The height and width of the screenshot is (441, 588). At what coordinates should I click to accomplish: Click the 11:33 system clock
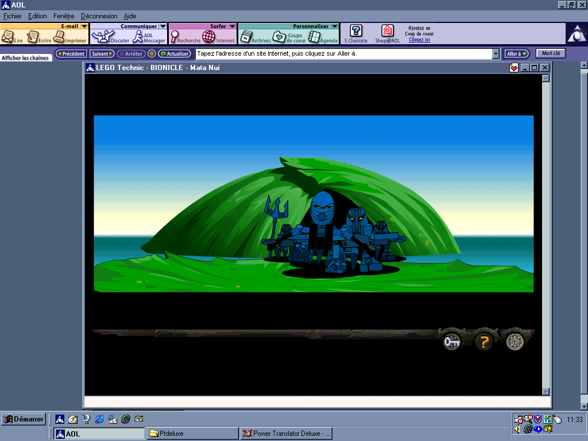coord(574,420)
